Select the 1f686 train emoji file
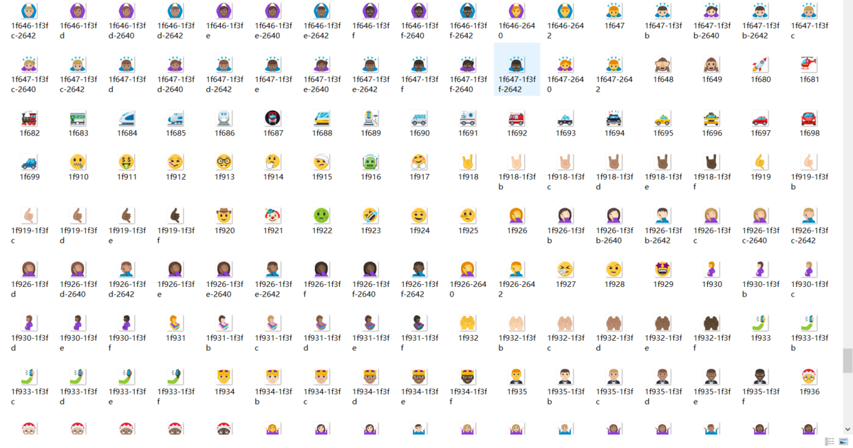853x448 pixels. 225,124
